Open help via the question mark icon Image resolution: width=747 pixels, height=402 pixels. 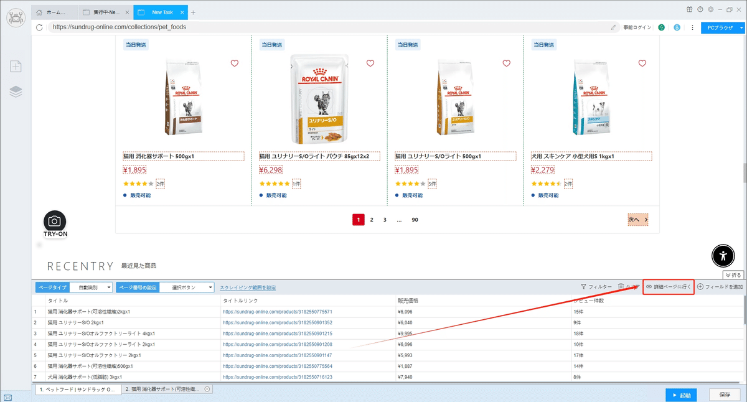tap(700, 9)
